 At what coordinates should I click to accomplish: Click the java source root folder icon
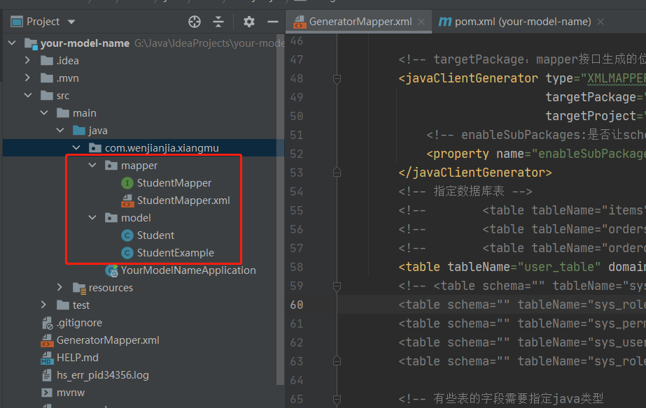(x=79, y=131)
